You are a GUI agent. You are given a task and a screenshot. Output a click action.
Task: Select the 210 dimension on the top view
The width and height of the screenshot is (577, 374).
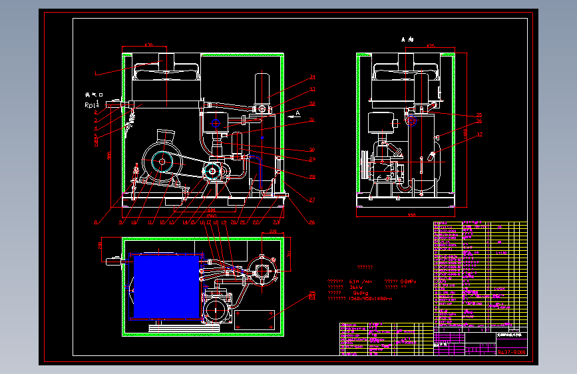273,232
